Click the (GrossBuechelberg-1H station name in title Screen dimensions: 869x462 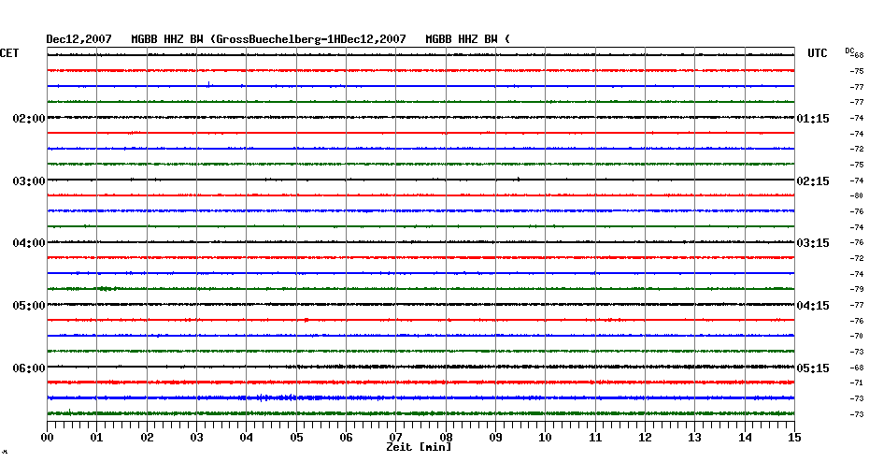pos(275,39)
